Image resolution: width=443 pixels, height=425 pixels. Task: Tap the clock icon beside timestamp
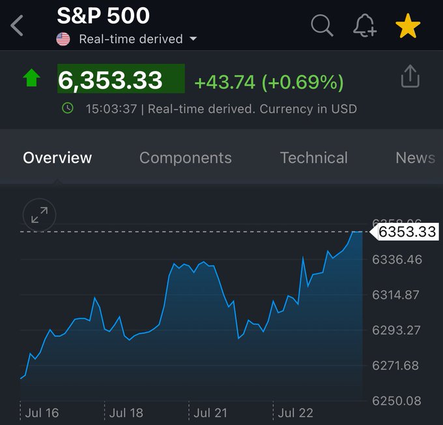pyautogui.click(x=68, y=108)
